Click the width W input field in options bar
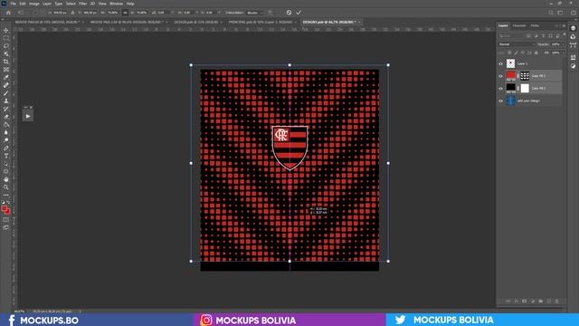Image resolution: width=579 pixels, height=326 pixels. tap(112, 13)
